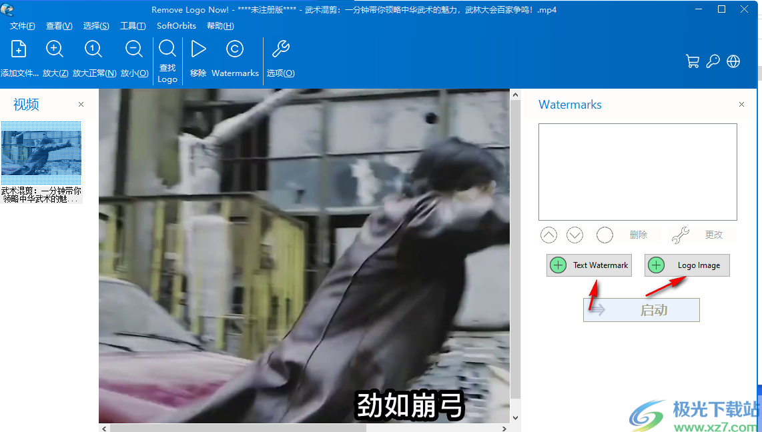Image resolution: width=762 pixels, height=432 pixels.
Task: Click the 添加文件 add file icon
Action: (x=19, y=49)
